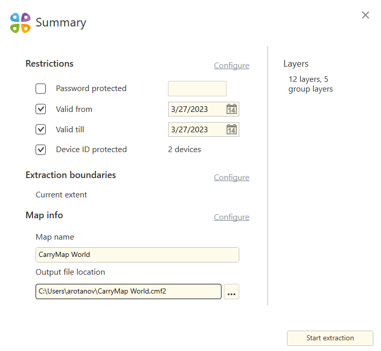
Task: Browse output location with ellipsis button
Action: click(231, 291)
